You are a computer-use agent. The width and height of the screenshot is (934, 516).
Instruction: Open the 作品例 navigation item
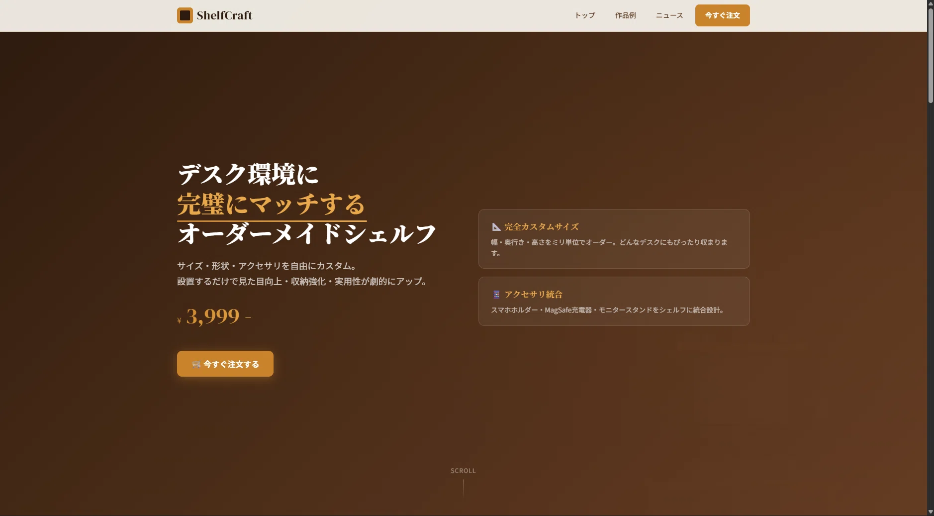625,15
